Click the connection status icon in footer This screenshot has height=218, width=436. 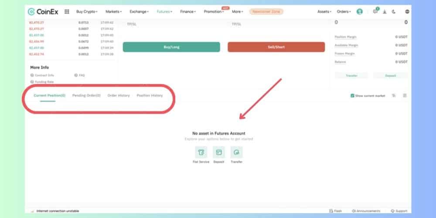point(33,211)
